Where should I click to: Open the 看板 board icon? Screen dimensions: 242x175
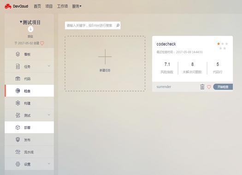(x=18, y=54)
